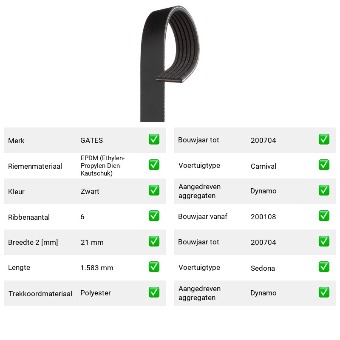Click the Bouwjaar vanaf label
The width and height of the screenshot is (340, 340).
coord(203,216)
